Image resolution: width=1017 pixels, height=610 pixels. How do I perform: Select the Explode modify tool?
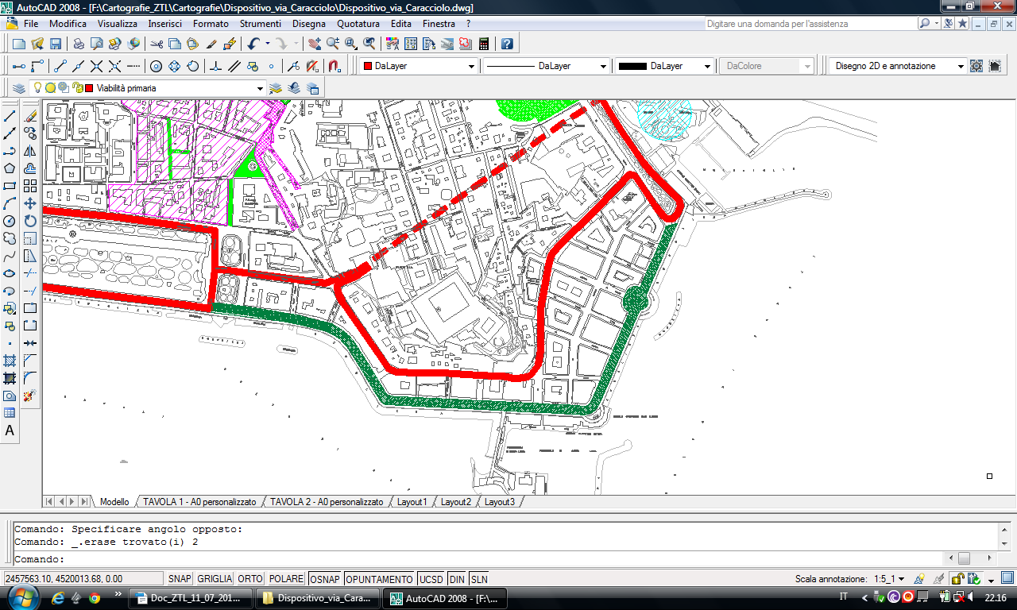tap(30, 396)
